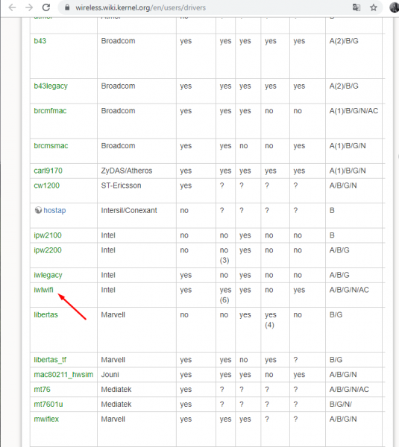The height and width of the screenshot is (447, 399).
Task: Open the carl9170 driver link
Action: (48, 171)
